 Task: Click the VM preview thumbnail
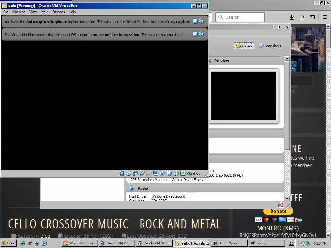(243, 96)
